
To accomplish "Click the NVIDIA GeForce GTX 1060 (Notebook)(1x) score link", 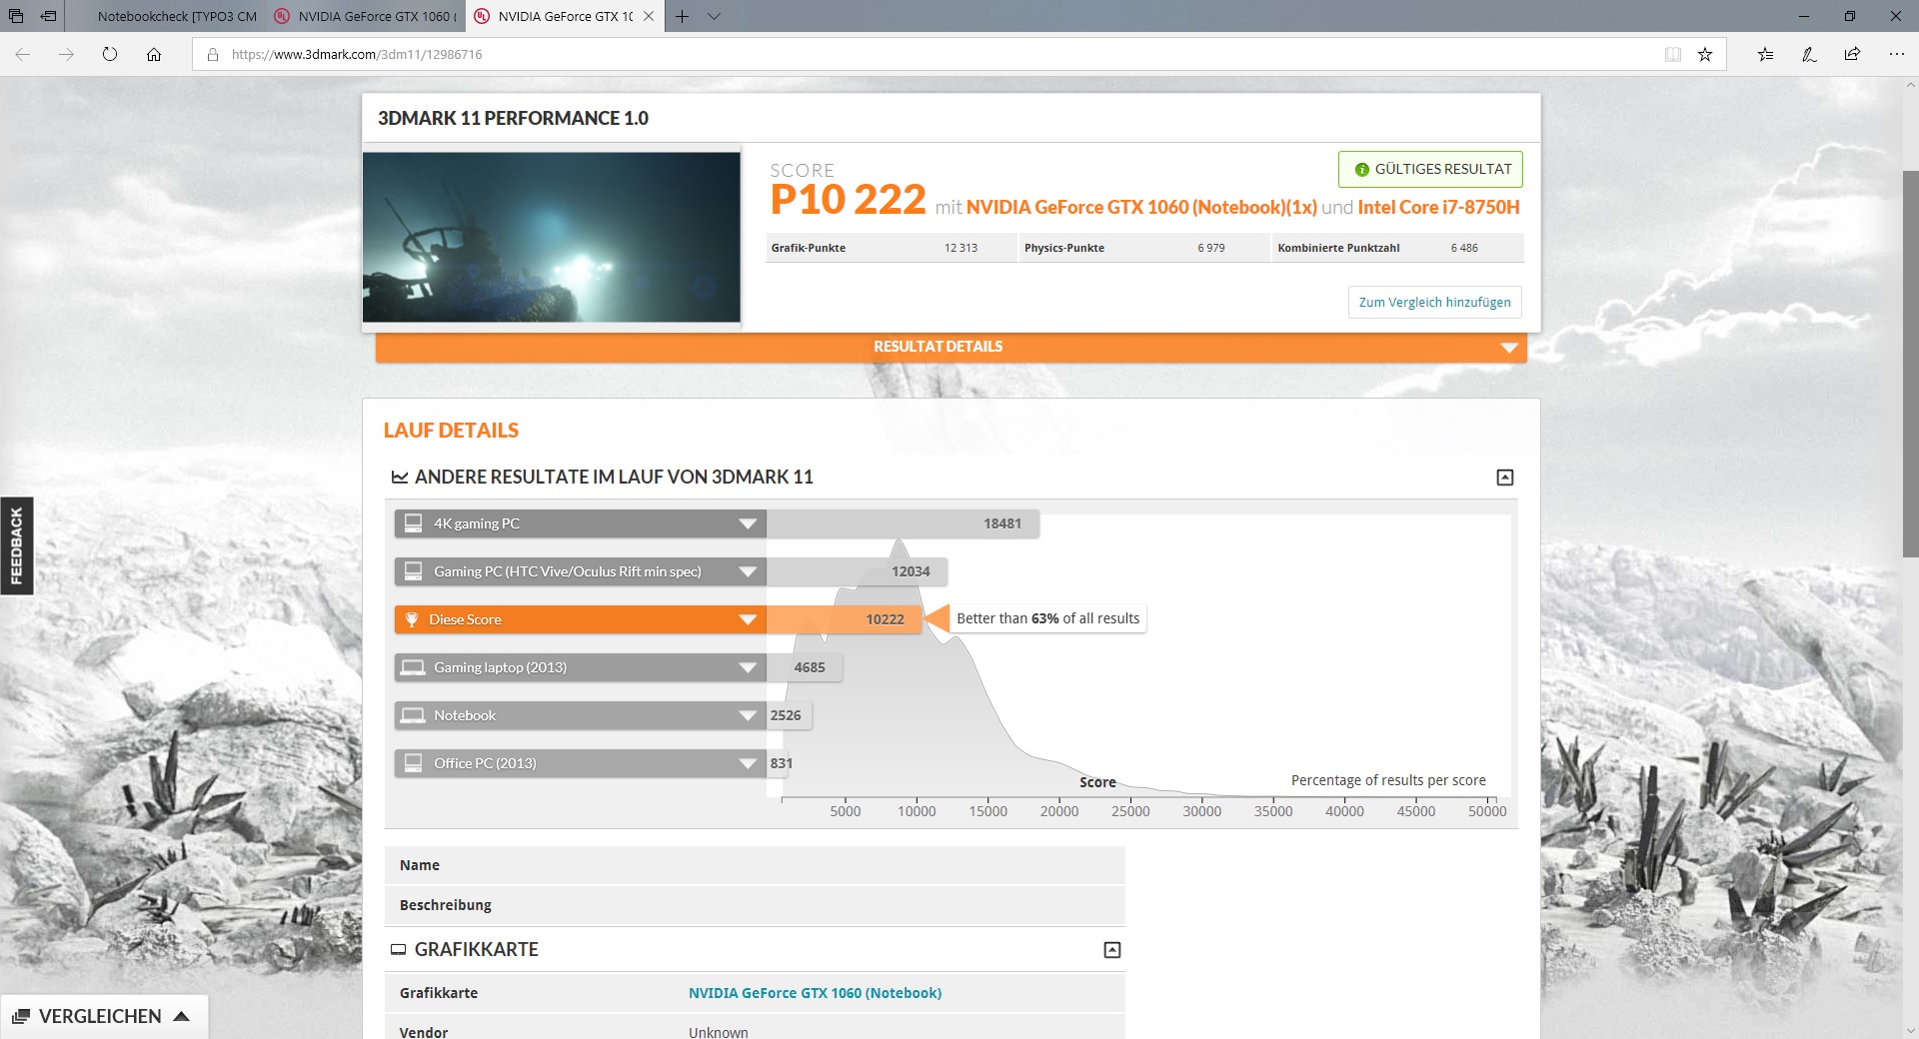I will pyautogui.click(x=1141, y=207).
